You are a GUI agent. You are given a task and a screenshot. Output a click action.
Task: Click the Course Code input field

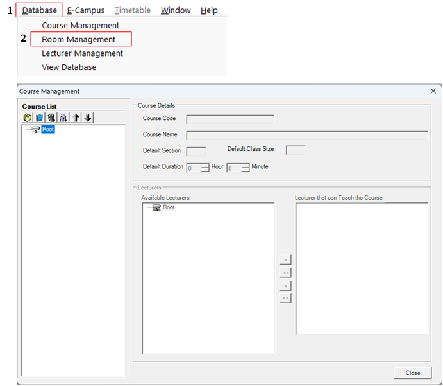pyautogui.click(x=230, y=119)
